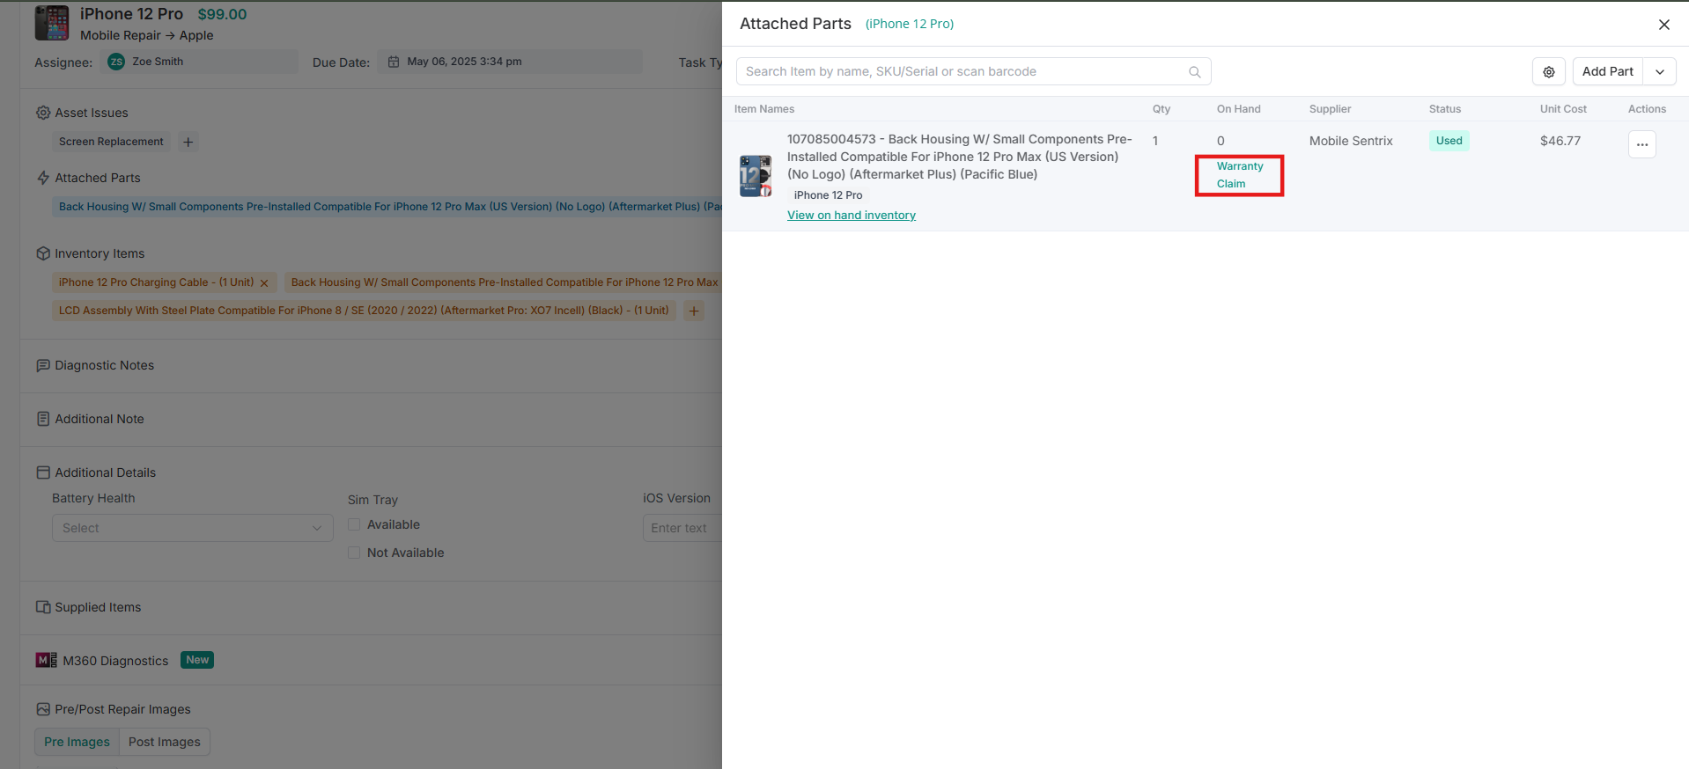Image resolution: width=1689 pixels, height=769 pixels.
Task: Remove iPhone 12 Pro Charging Cable item
Action: point(264,283)
